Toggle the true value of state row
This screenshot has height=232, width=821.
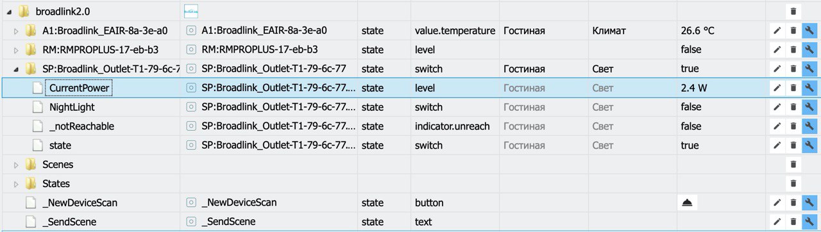tap(690, 145)
